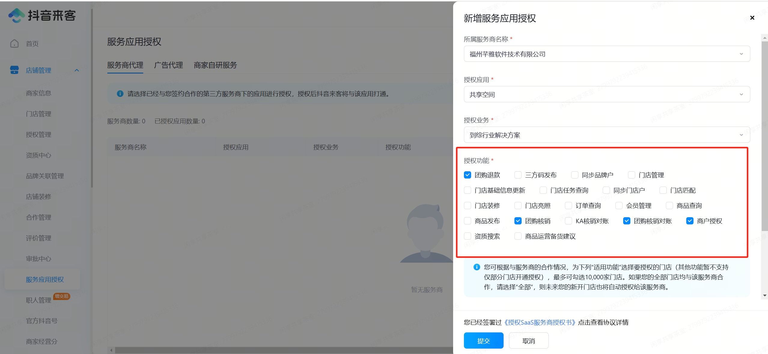Open the 授权应用 dropdown showing 共享空间
Screen dimensions: 768x354
[607, 94]
